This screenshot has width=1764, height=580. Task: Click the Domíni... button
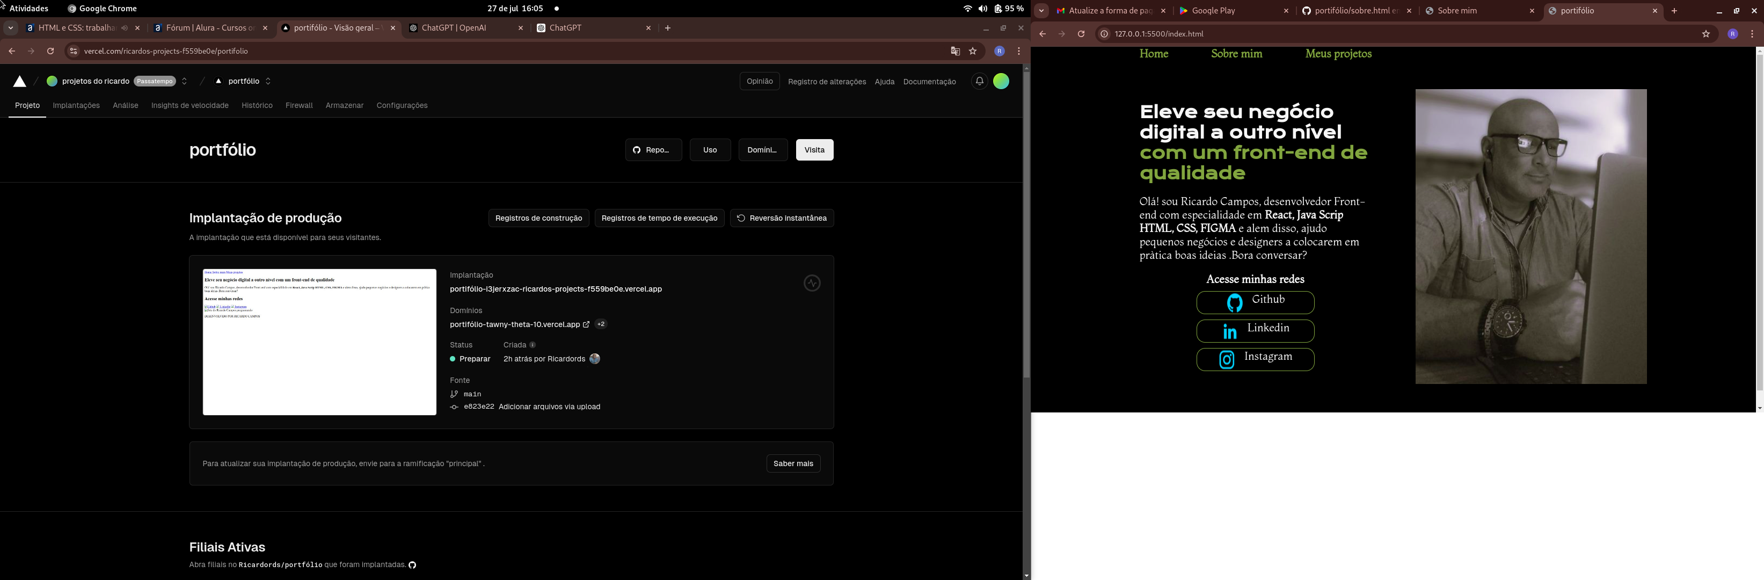coord(763,150)
